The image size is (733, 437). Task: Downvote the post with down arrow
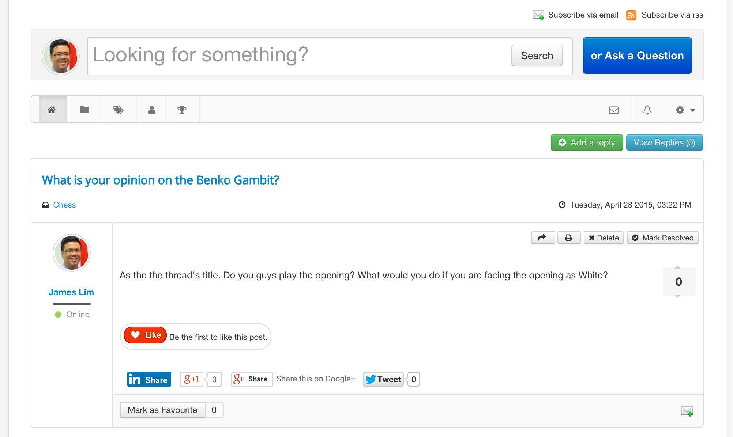677,296
